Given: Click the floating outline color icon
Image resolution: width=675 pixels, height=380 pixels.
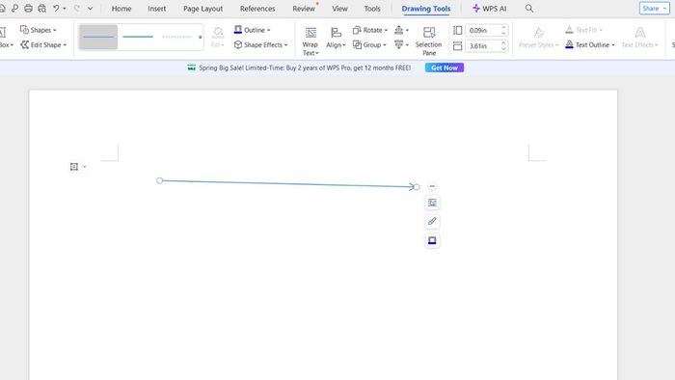Looking at the screenshot, I should (x=432, y=240).
